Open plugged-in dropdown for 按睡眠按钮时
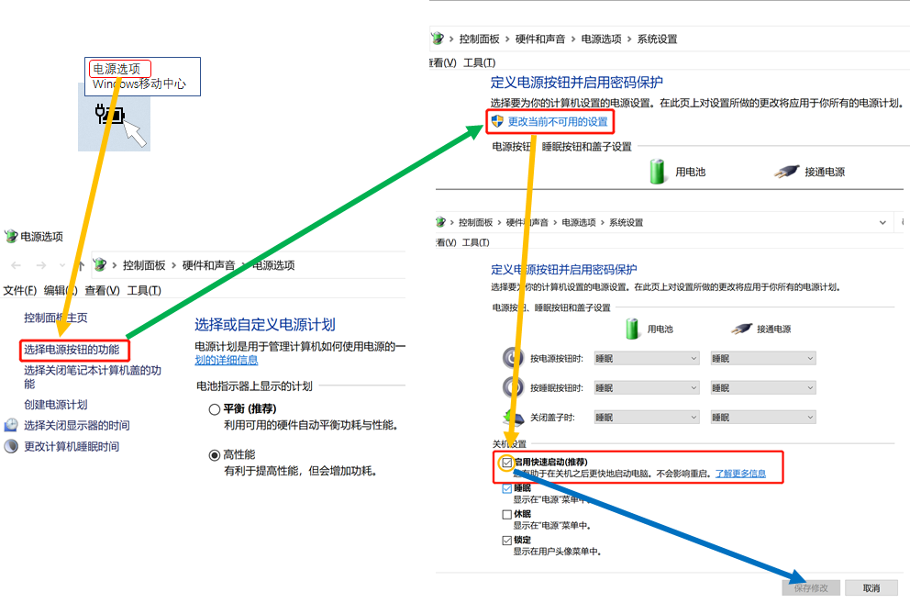This screenshot has width=910, height=603. click(x=763, y=387)
